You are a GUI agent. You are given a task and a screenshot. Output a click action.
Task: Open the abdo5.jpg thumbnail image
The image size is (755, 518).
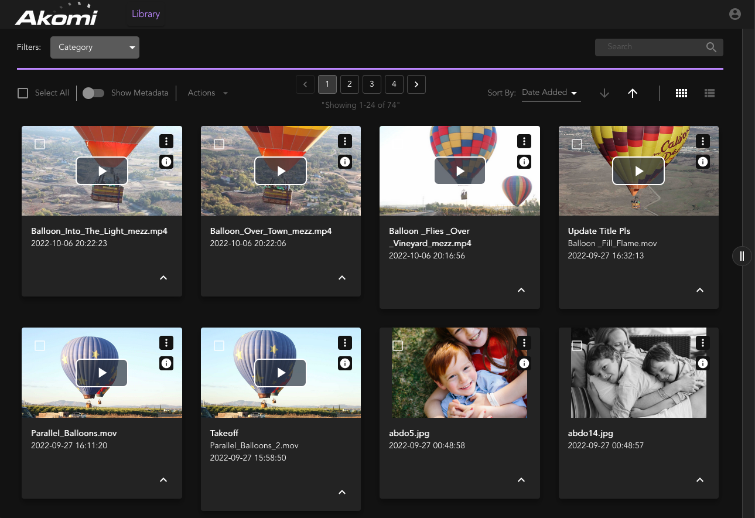click(x=460, y=373)
